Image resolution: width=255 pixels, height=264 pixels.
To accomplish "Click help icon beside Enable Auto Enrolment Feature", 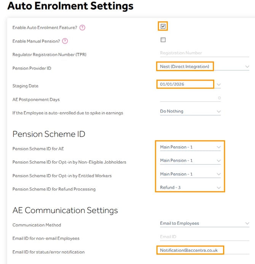I will [82, 27].
